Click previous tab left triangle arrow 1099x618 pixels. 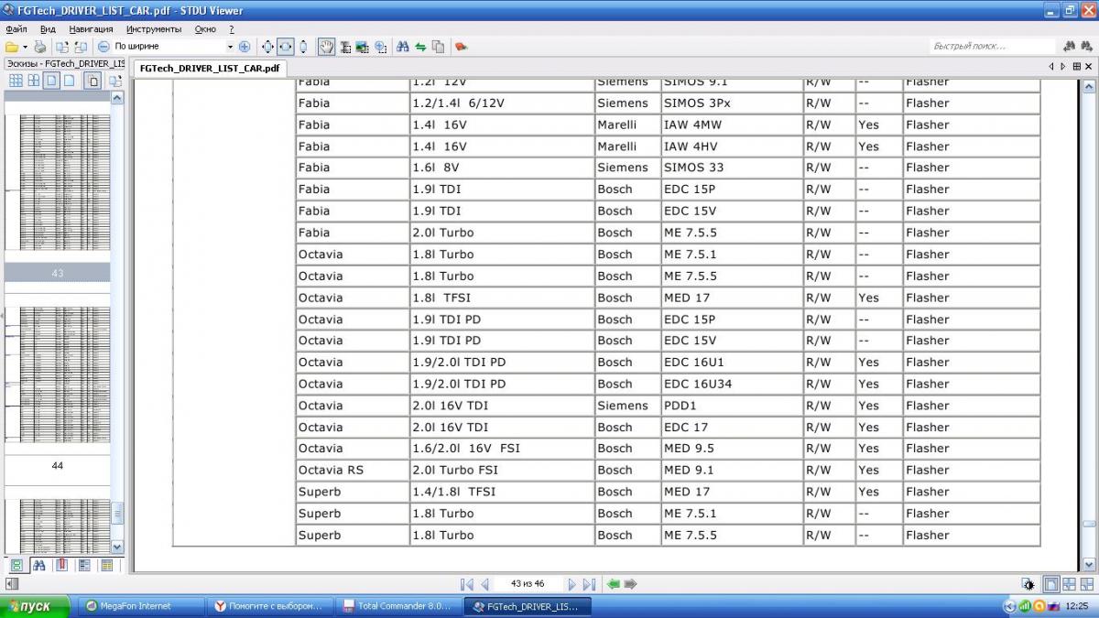point(1051,66)
